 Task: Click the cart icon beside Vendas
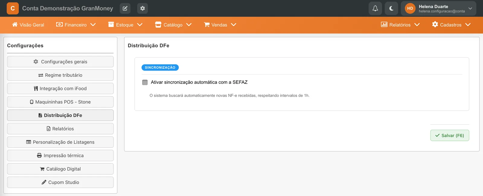point(207,24)
